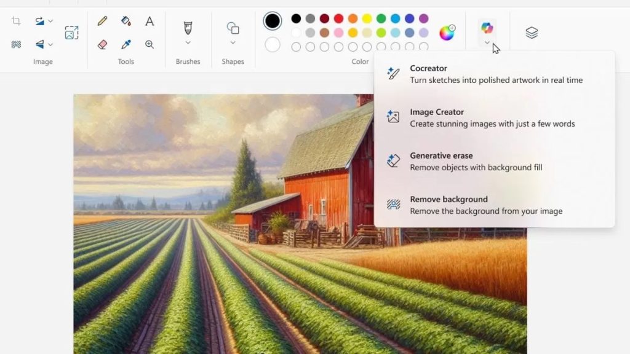
Task: Click the Crop tool
Action: pyautogui.click(x=16, y=20)
